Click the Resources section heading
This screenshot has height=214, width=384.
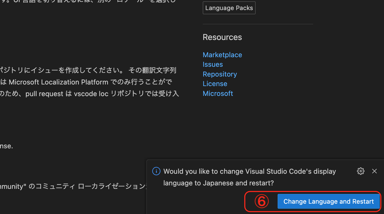[222, 37]
